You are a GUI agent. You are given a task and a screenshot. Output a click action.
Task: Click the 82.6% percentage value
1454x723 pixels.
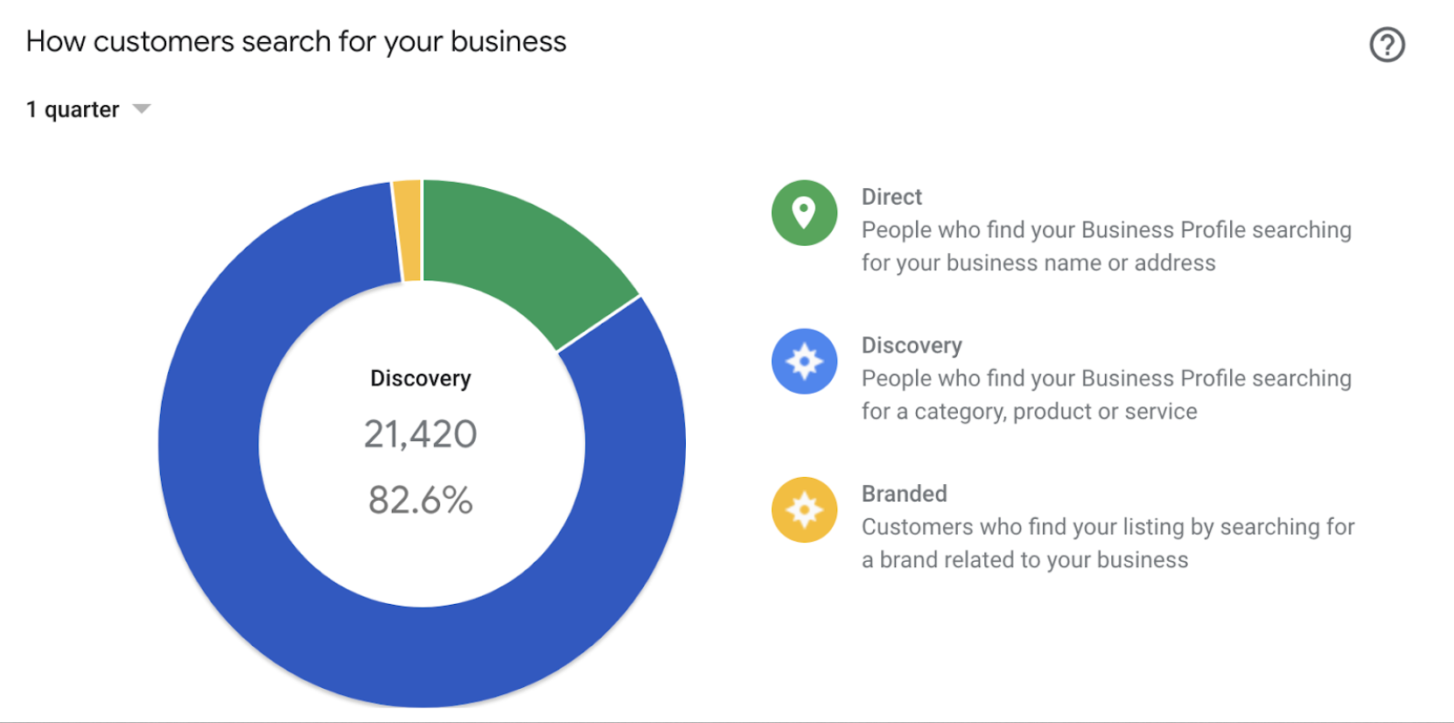pyautogui.click(x=421, y=501)
